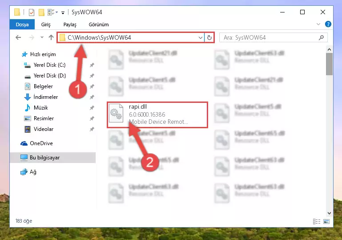This screenshot has width=342, height=240.
Task: Click the title bar folder icon
Action: coord(17,12)
